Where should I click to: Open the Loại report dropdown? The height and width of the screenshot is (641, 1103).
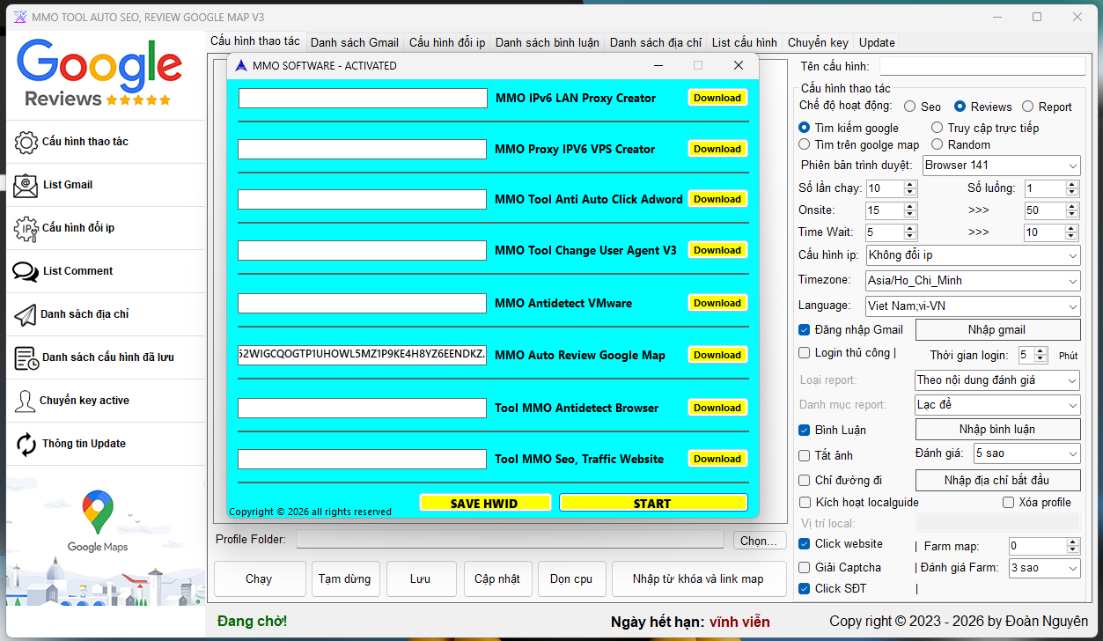point(998,380)
